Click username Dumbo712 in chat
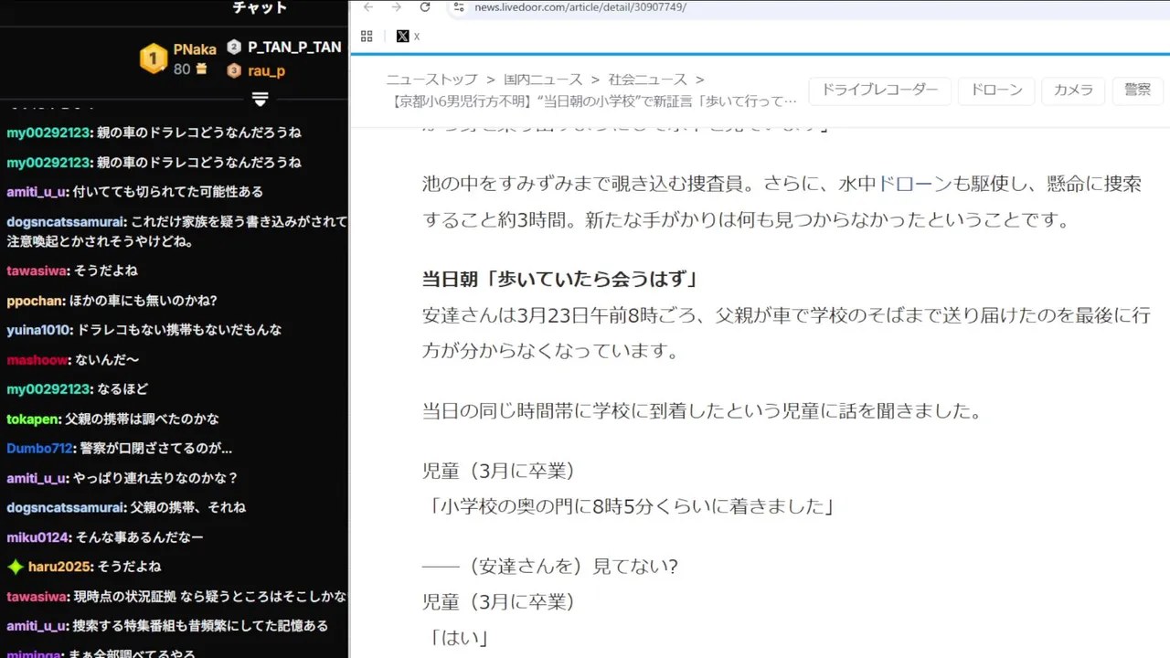Screen dimensions: 1170x658 point(39,449)
